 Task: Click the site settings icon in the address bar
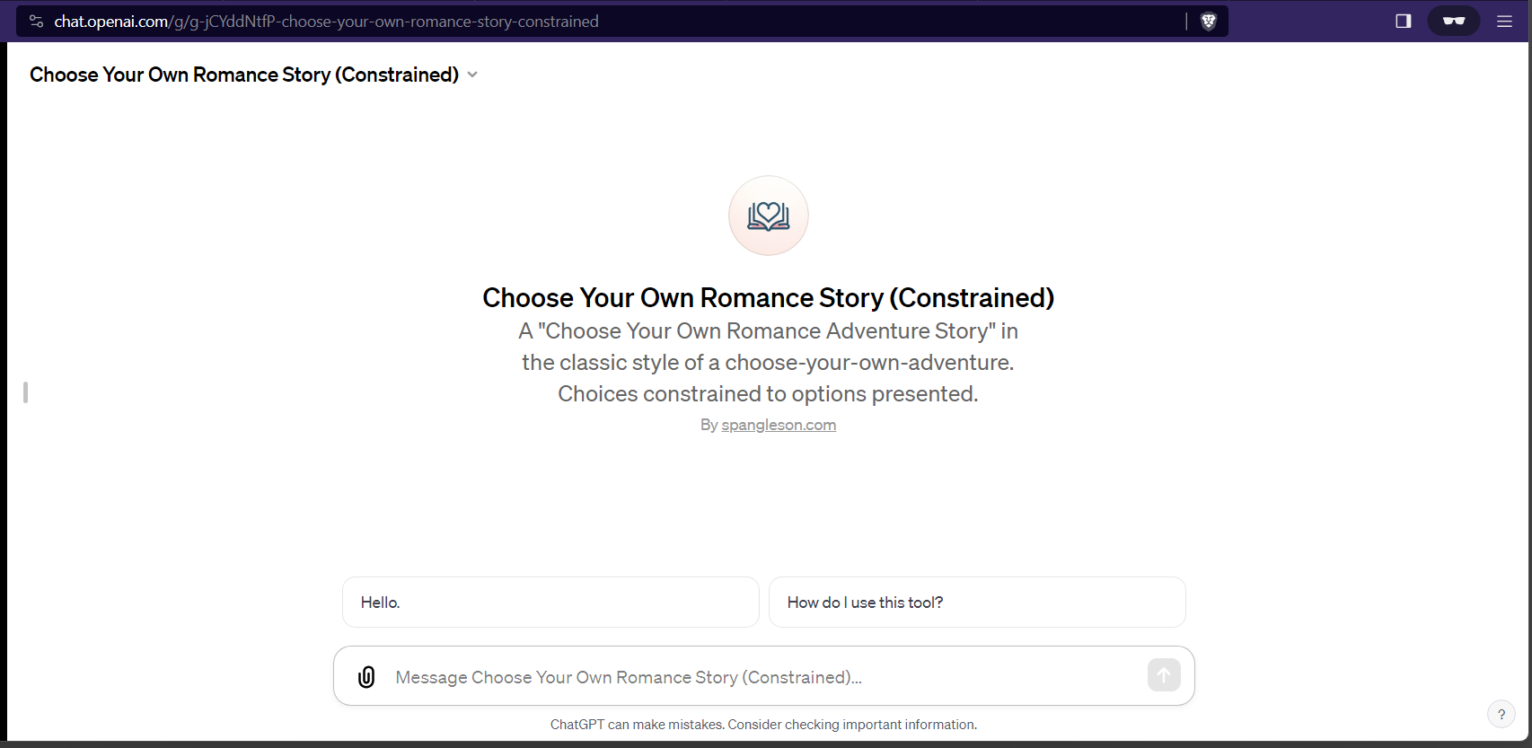37,22
